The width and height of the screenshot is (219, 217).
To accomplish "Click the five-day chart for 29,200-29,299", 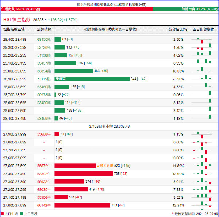I will 202,54.
